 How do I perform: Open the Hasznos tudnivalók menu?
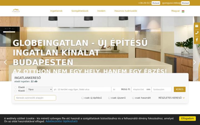[x=126, y=11]
